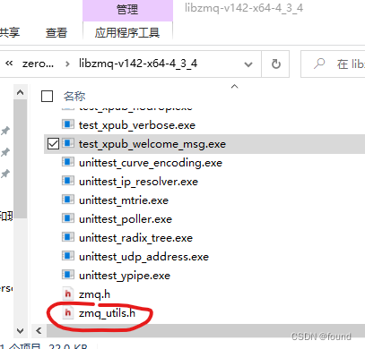Click the navigation pane scroll-down arrow
Screen dimensions: 365x349
pos(21,330)
